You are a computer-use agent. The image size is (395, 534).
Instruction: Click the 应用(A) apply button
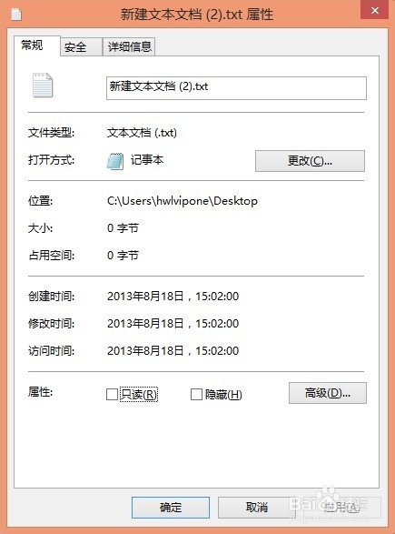[x=341, y=508]
